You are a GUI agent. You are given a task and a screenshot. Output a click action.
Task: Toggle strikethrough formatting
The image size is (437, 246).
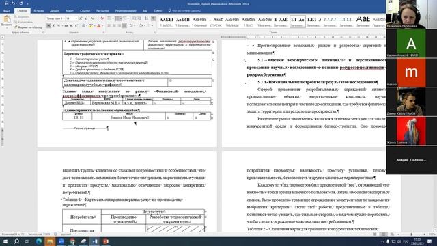coord(66,26)
